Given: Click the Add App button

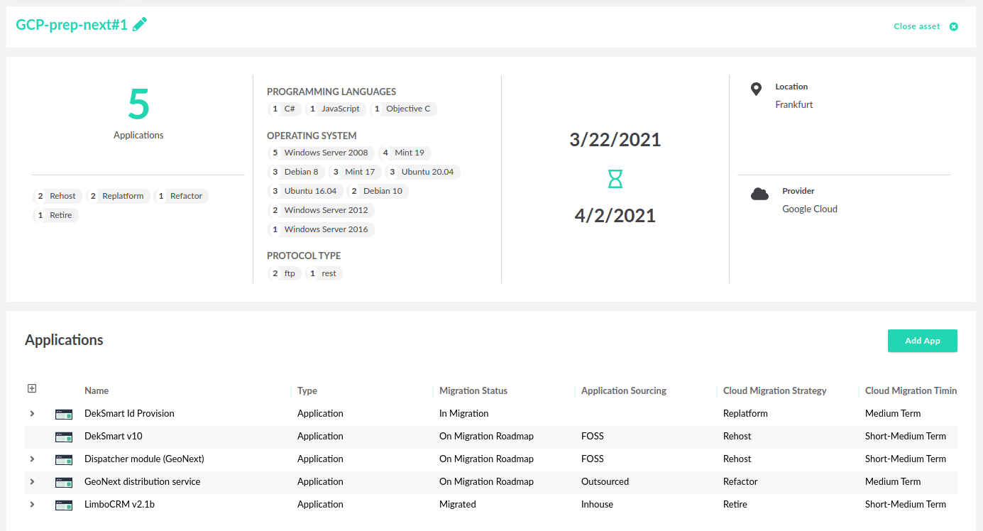Looking at the screenshot, I should [923, 341].
